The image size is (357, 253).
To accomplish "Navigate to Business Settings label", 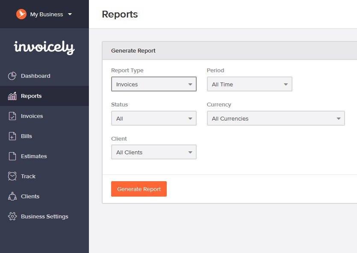I will (44, 217).
